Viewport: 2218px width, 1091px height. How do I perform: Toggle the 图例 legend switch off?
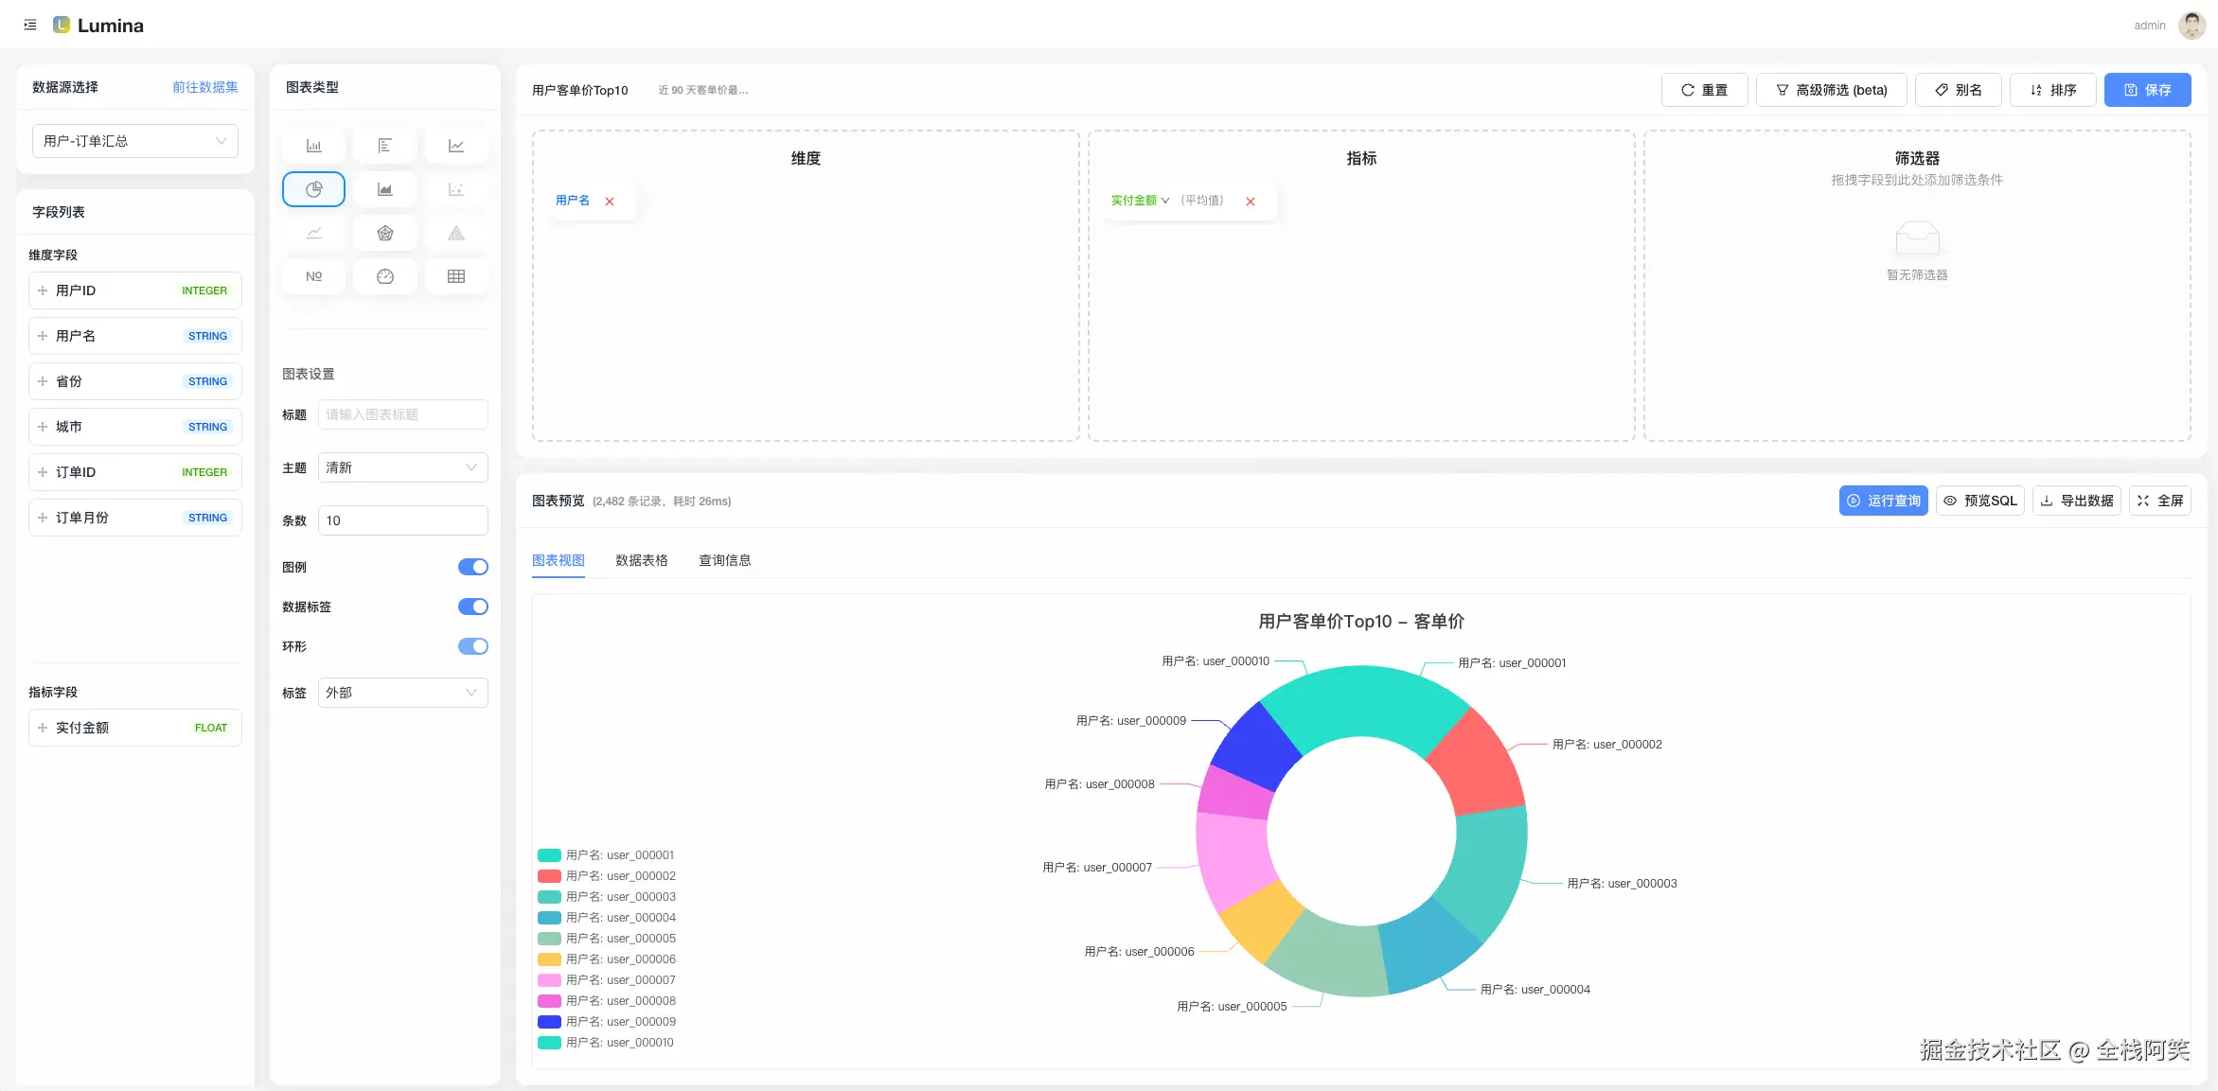point(472,567)
